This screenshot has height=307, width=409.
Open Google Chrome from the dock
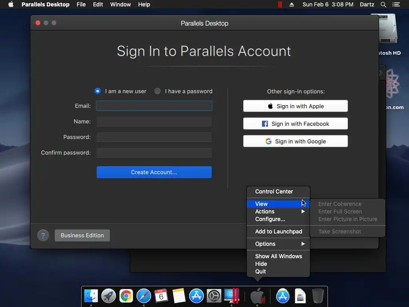tap(126, 296)
